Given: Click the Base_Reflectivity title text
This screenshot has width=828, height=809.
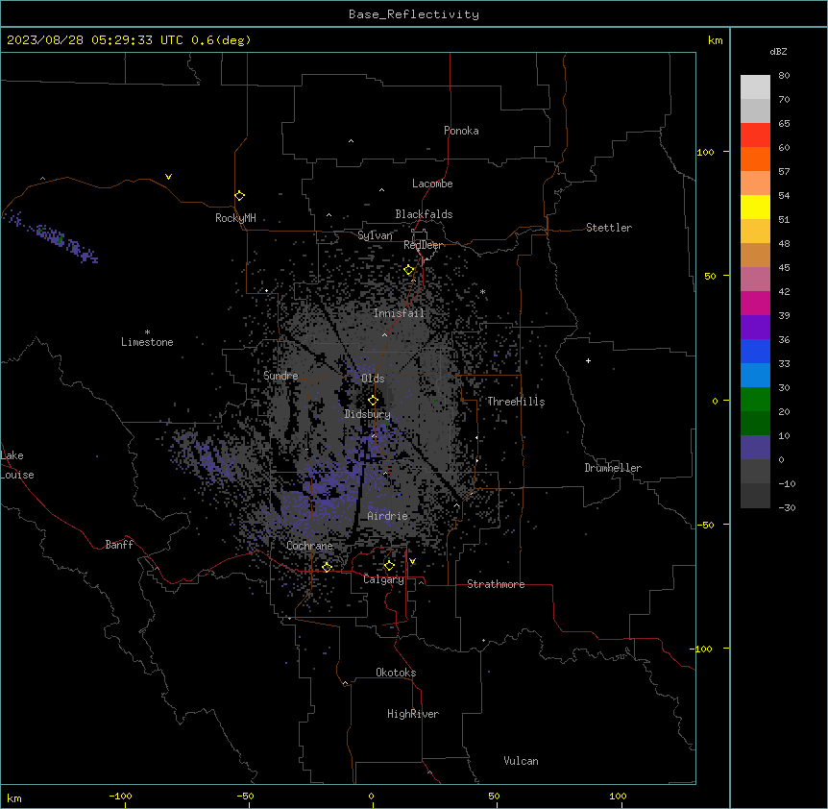Looking at the screenshot, I should (414, 14).
